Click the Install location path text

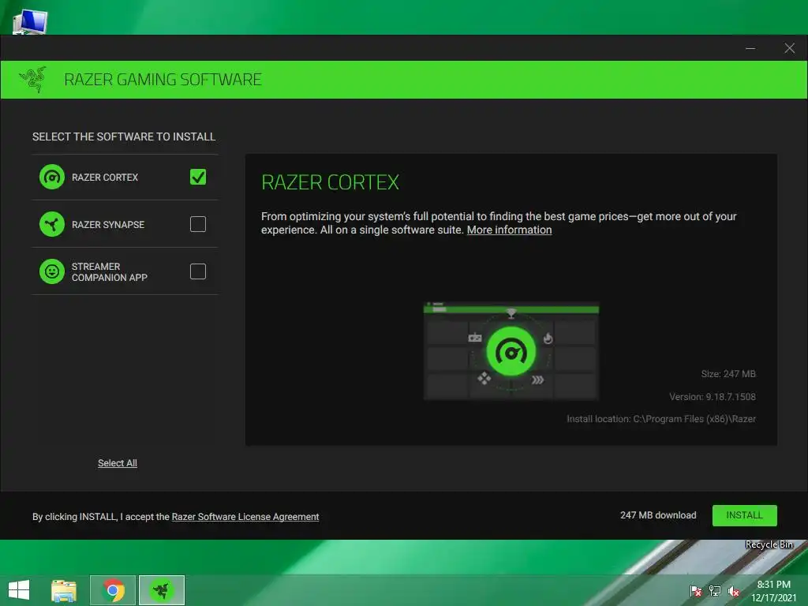tap(661, 419)
